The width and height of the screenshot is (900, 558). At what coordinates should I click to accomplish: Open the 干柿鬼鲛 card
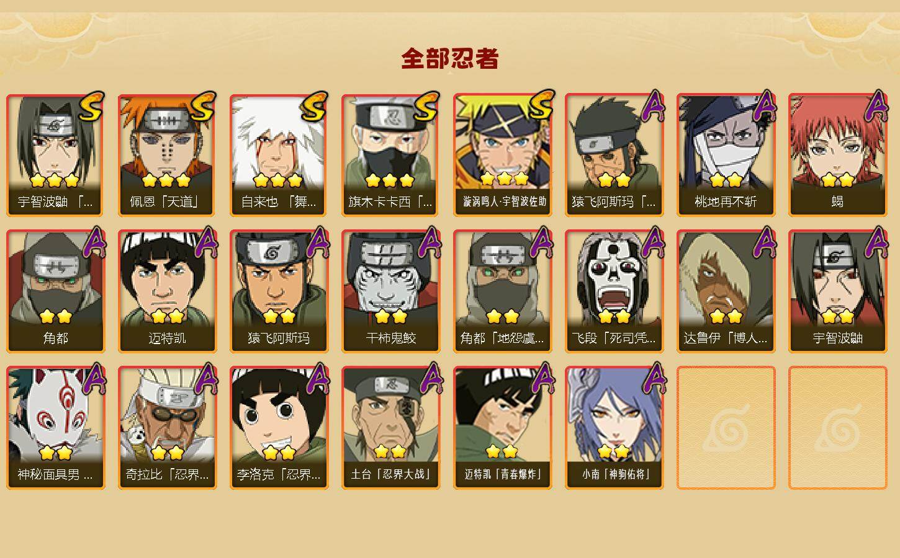390,291
